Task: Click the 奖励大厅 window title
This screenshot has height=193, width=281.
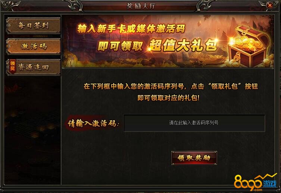Action: tap(141, 6)
